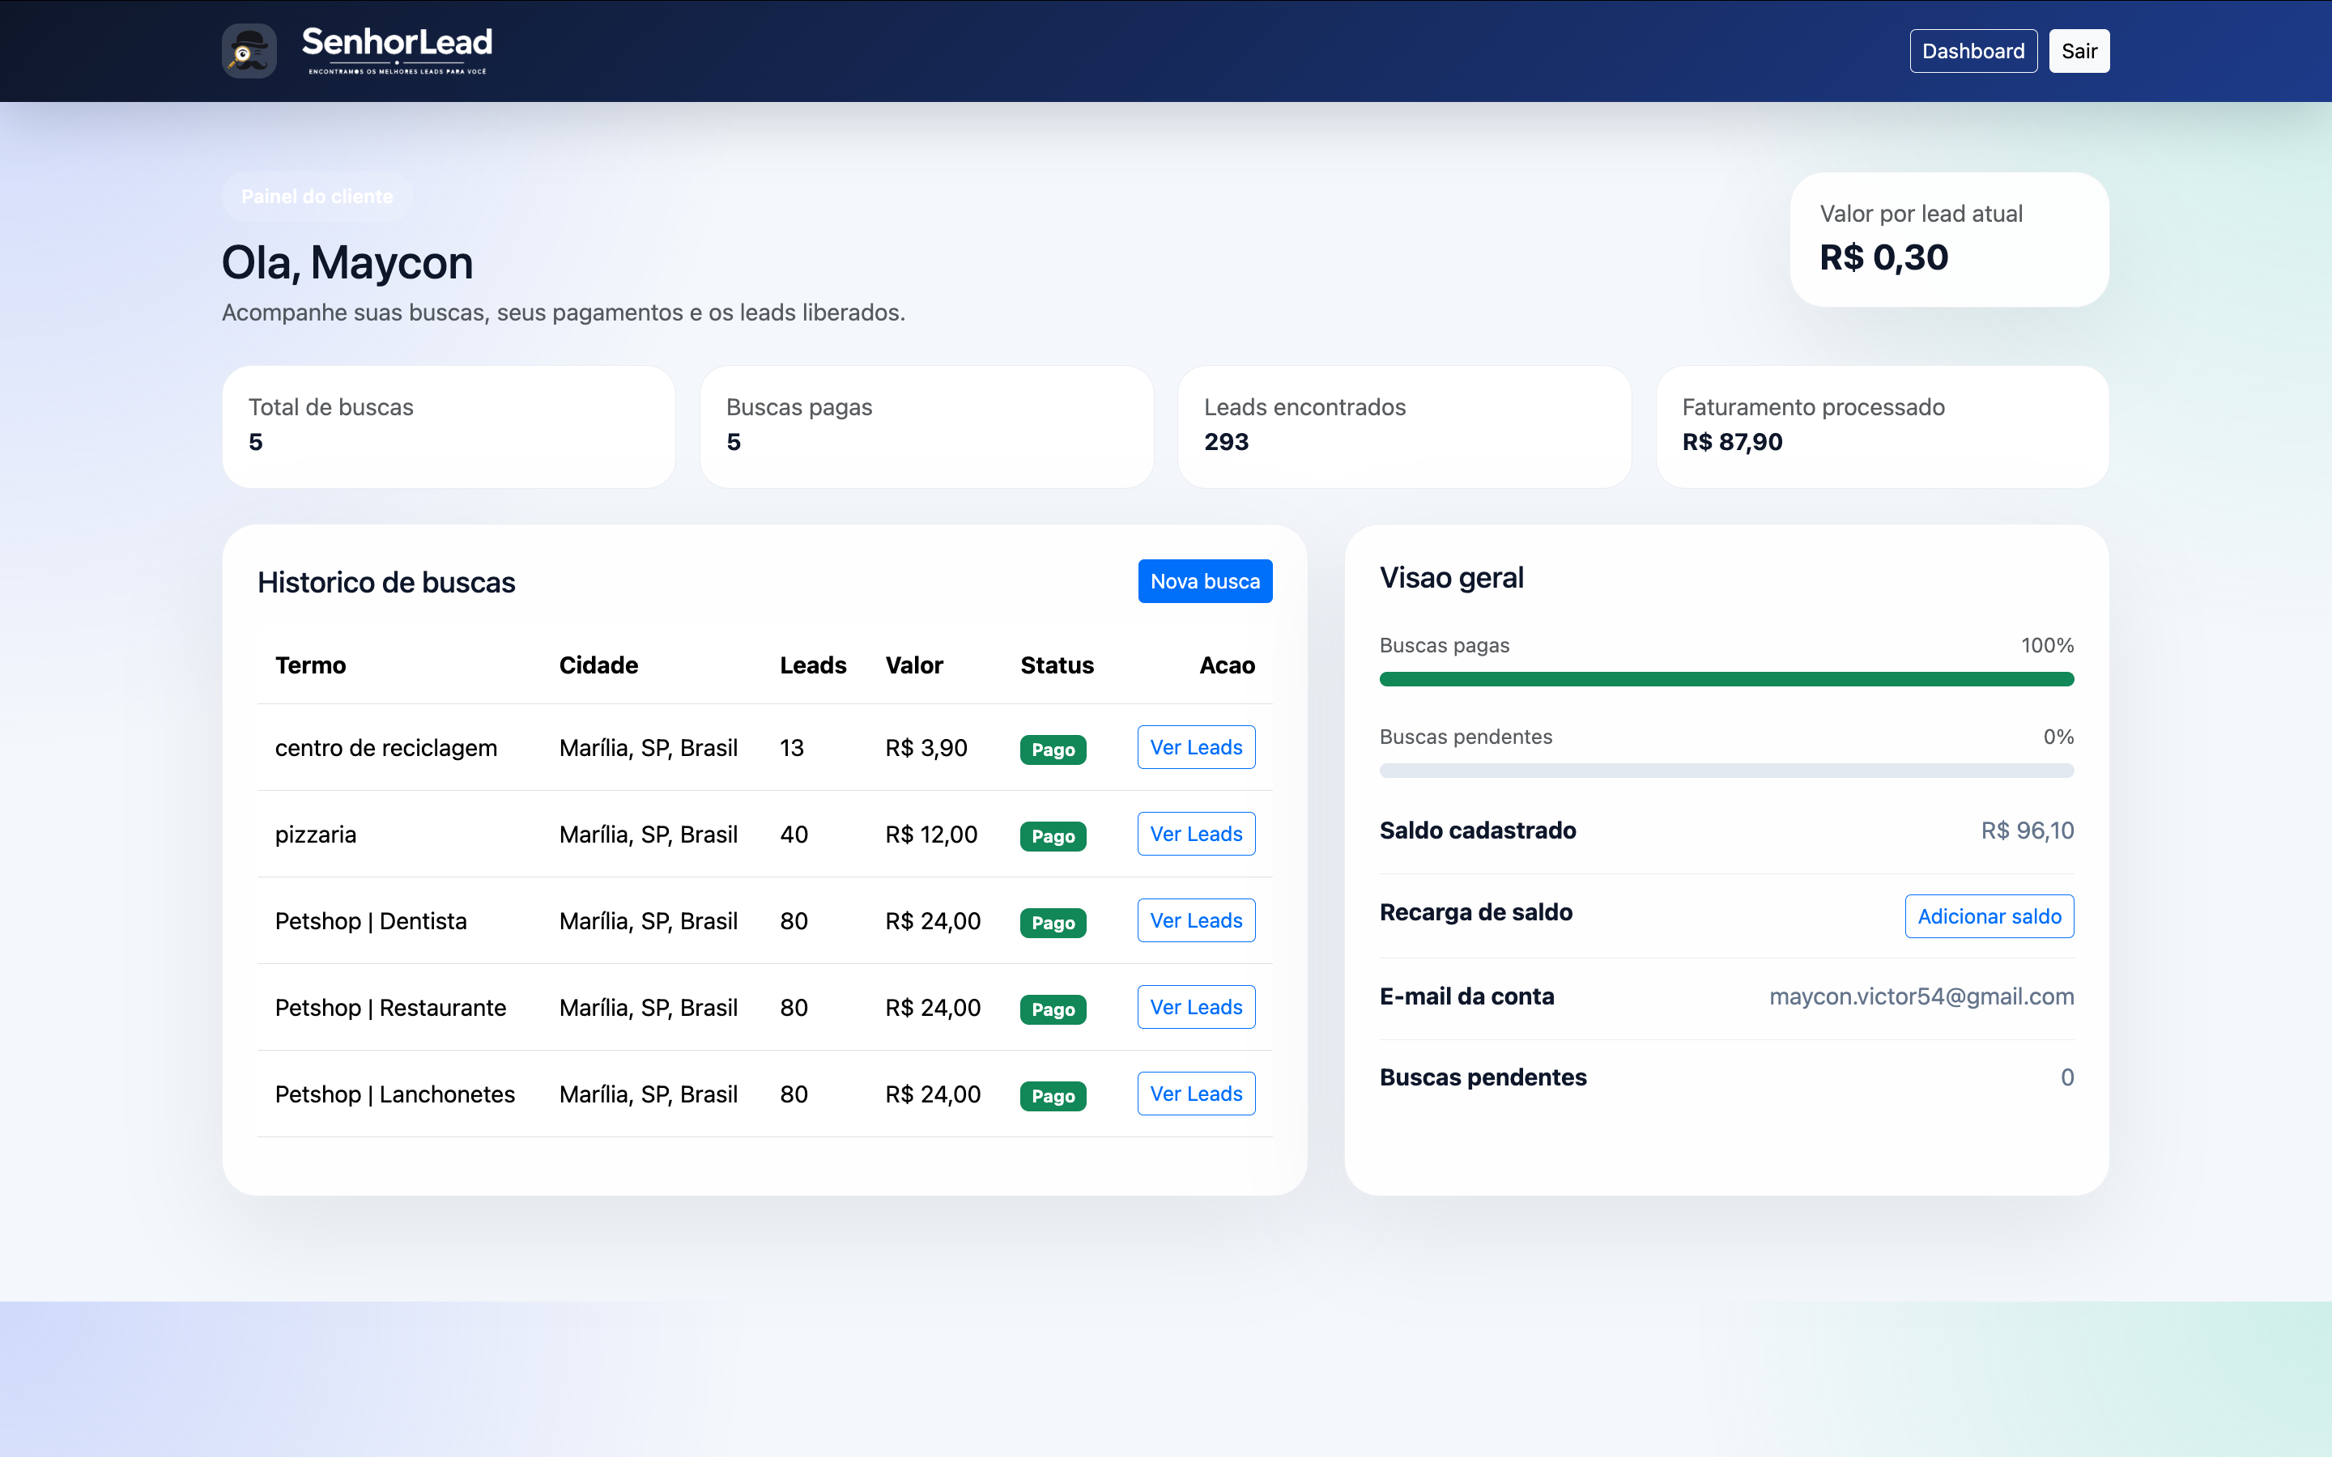
Task: Log out with the Sair button
Action: coord(2079,51)
